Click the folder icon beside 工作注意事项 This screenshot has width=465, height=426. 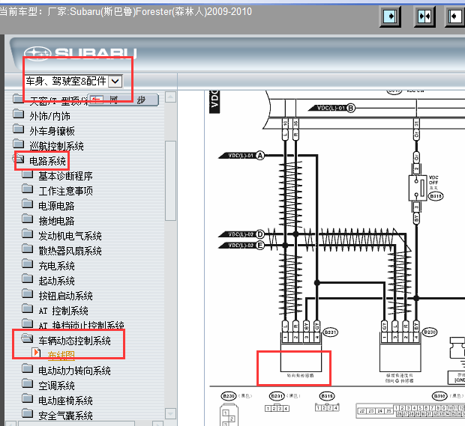coord(28,189)
